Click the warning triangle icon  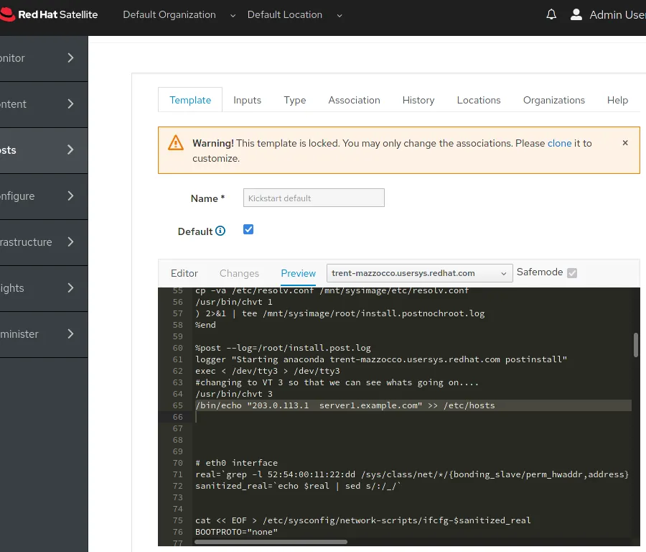coord(176,143)
